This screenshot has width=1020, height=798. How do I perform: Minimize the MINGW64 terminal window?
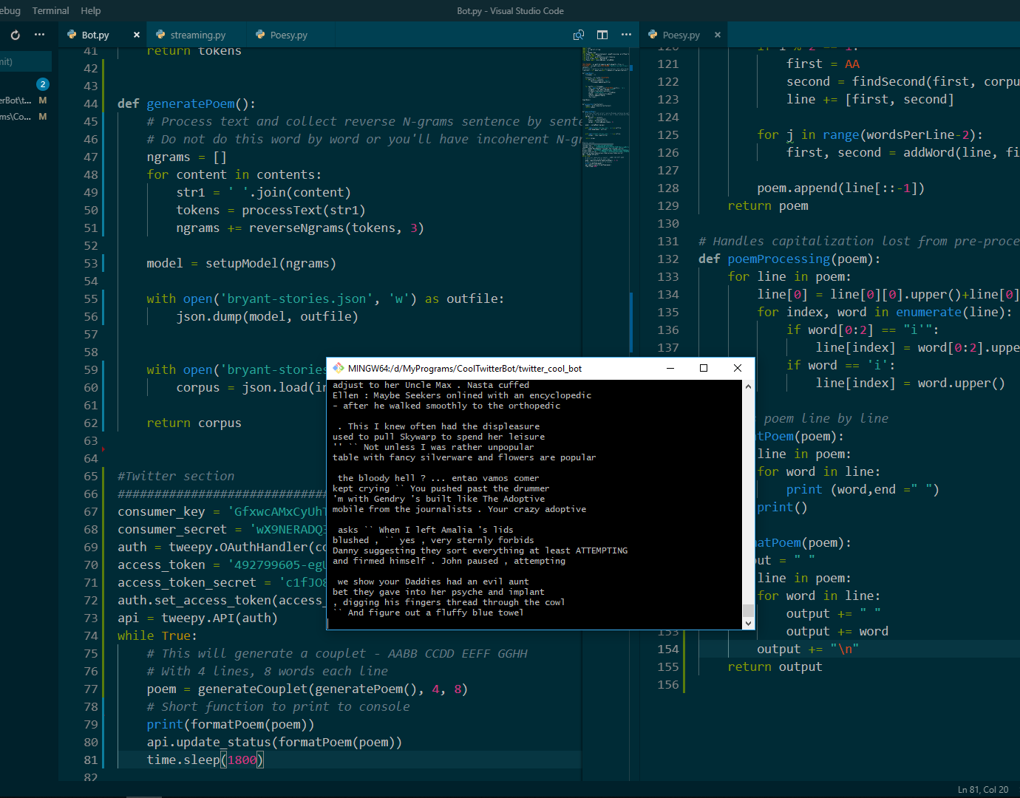point(670,368)
